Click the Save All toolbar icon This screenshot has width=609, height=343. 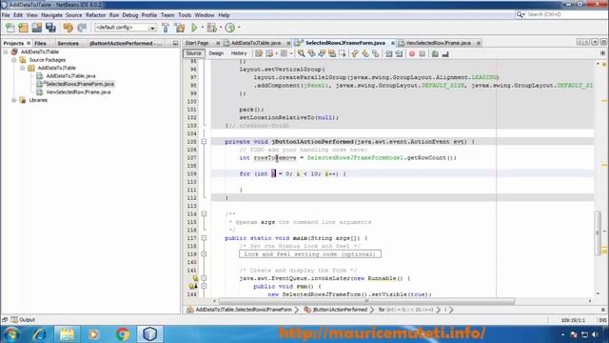[x=50, y=28]
